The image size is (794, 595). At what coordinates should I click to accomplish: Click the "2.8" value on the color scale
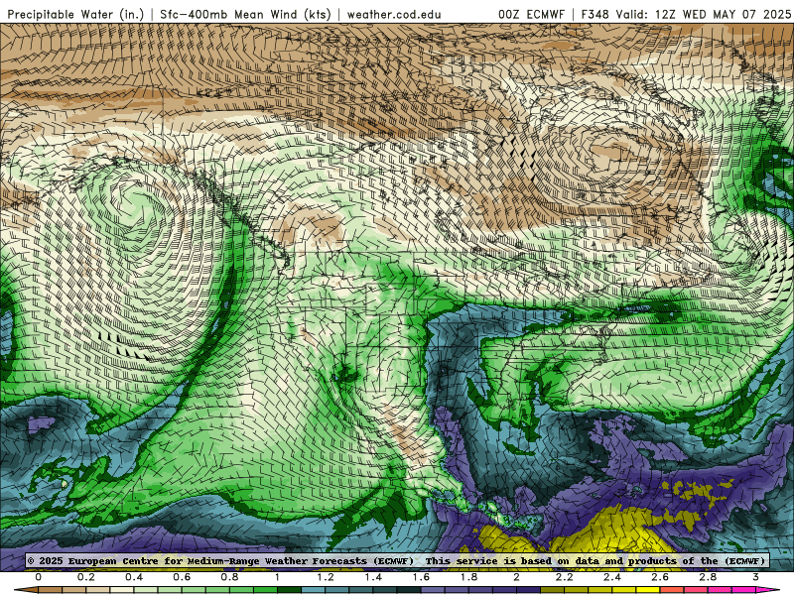pyautogui.click(x=708, y=577)
